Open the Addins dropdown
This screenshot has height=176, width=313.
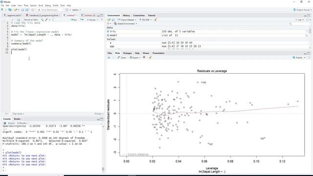tap(76, 10)
